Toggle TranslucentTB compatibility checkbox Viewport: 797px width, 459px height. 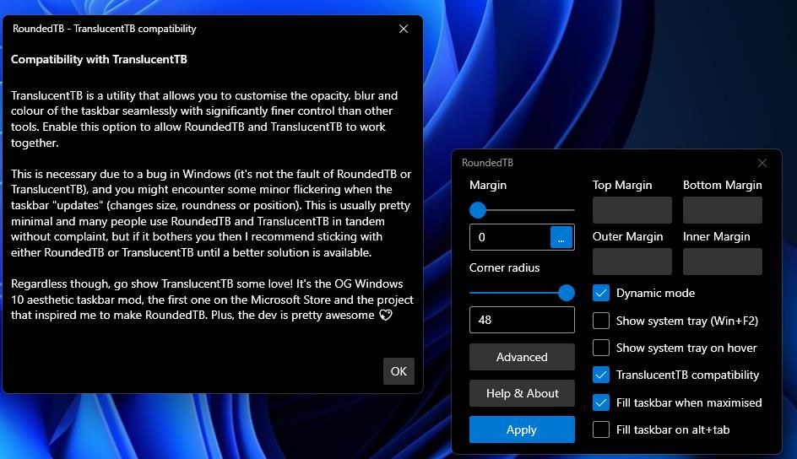point(601,375)
